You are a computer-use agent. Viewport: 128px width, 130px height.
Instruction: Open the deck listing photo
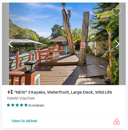(64, 44)
